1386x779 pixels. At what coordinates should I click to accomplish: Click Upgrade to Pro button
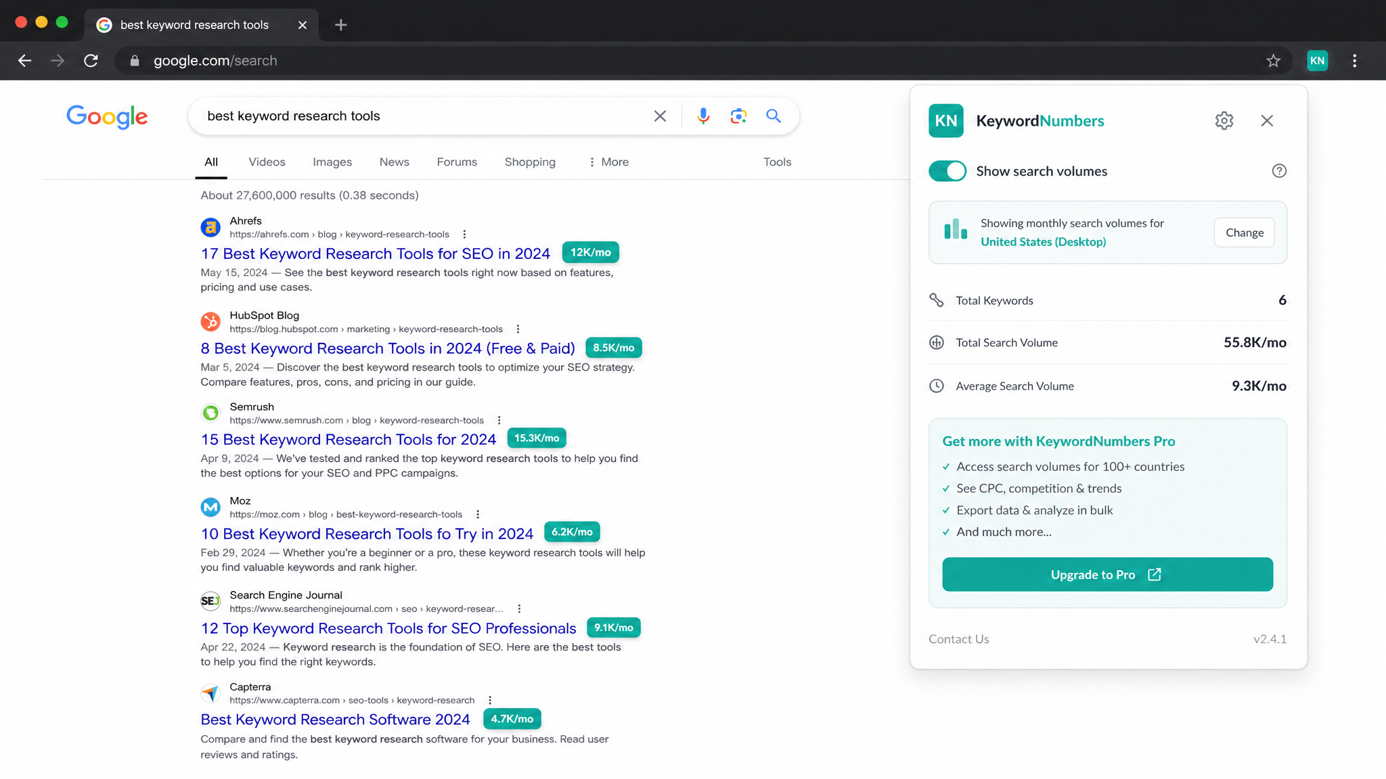point(1107,574)
